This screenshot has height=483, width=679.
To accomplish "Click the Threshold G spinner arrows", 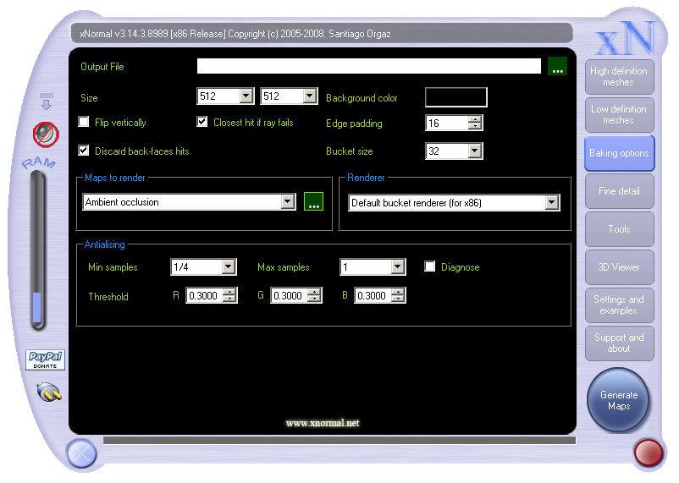I will pos(314,295).
